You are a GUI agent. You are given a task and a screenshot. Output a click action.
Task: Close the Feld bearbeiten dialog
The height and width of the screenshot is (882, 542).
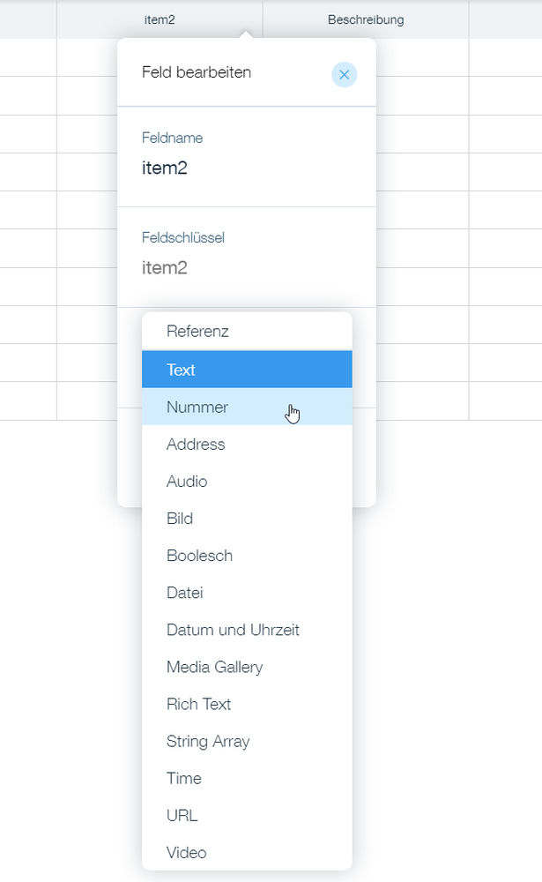[344, 75]
